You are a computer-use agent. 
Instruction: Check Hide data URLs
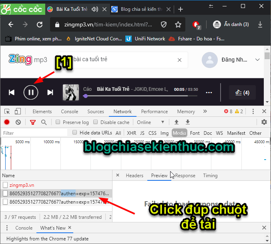pyautogui.click(x=74, y=132)
